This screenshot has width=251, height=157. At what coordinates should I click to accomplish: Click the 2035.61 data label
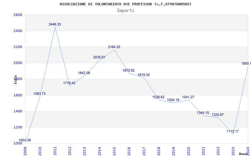point(99,57)
